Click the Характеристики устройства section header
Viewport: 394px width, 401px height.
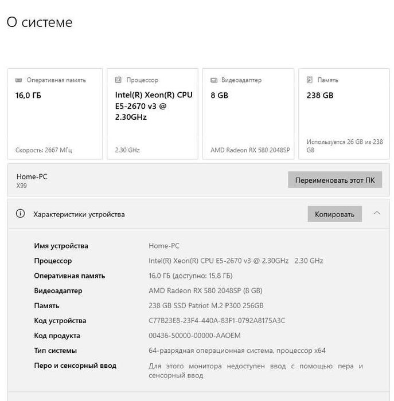(x=79, y=214)
